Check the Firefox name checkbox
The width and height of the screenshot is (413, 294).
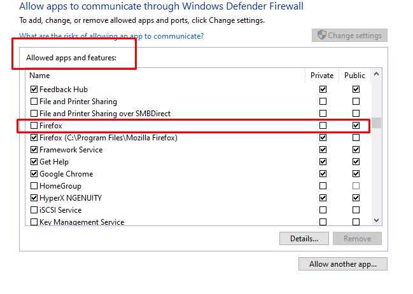pyautogui.click(x=34, y=126)
